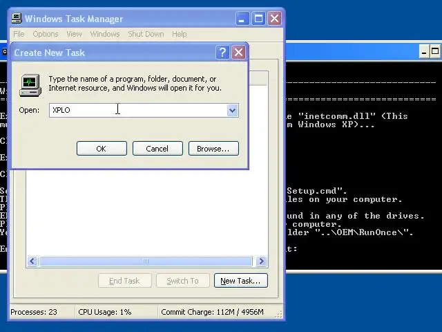Close the Windows Task Manager window
This screenshot has width=442, height=332.
coord(274,19)
